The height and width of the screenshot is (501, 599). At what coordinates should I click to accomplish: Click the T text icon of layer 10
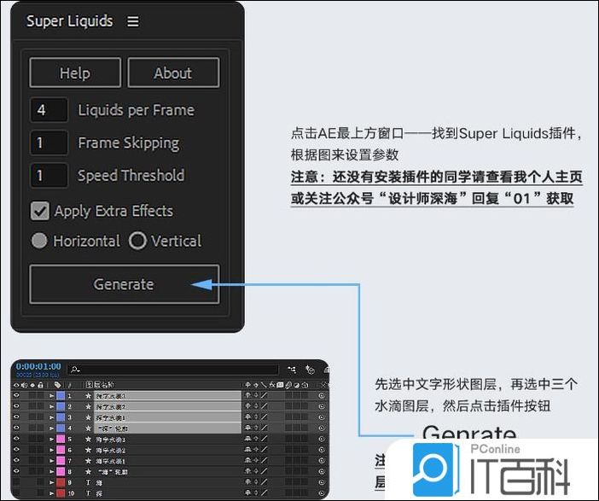click(88, 493)
